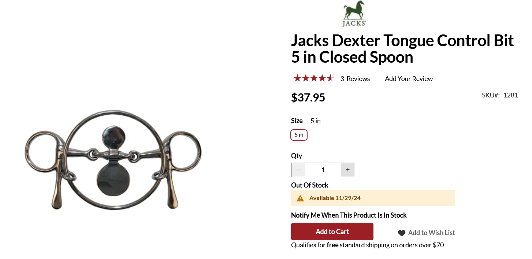The width and height of the screenshot is (532, 259).
Task: Click the Add to Cart button
Action: point(332,232)
